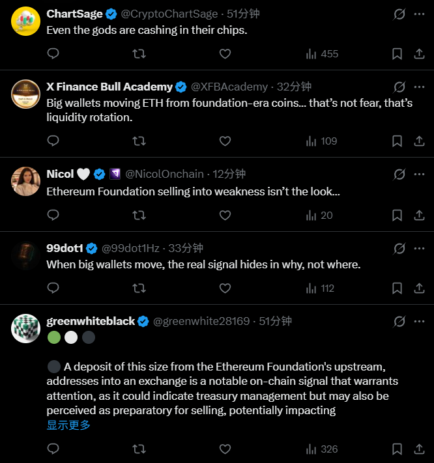View analytics for 99dot1's post showing 112
Screen dimensions: 434x463
coord(319,288)
